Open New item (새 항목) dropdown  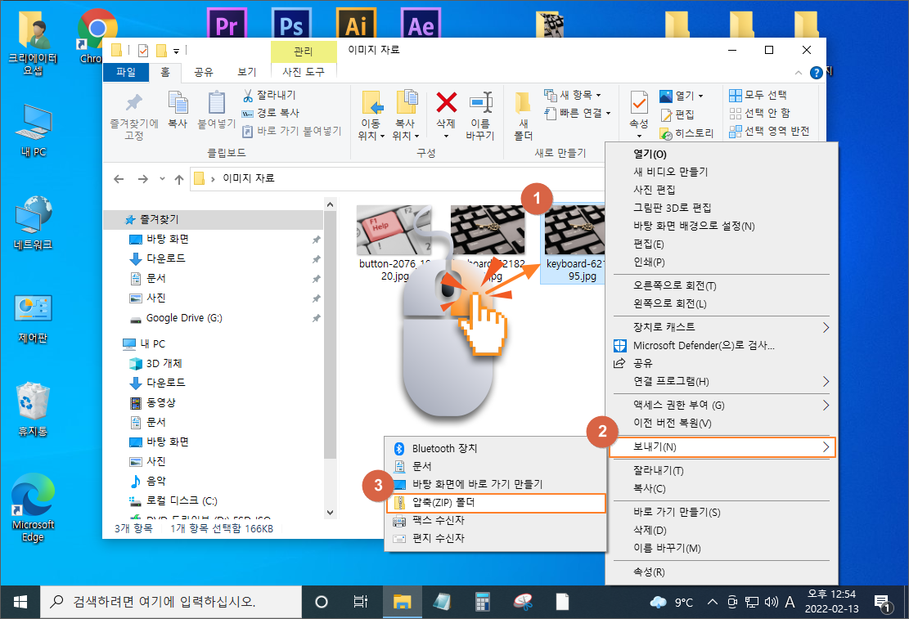[x=573, y=95]
